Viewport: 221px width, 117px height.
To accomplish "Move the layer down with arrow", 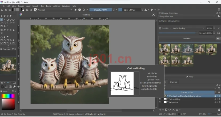I will [x=170, y=110].
